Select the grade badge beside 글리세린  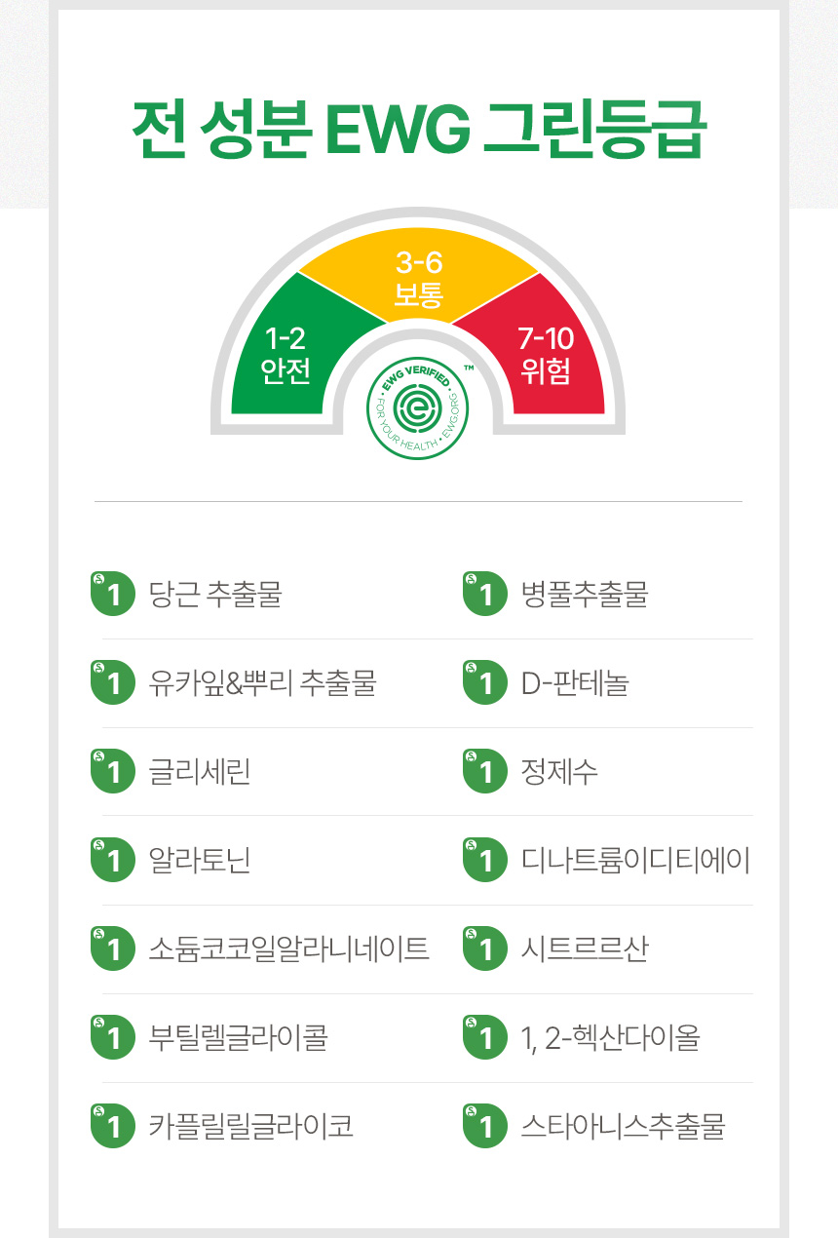(x=112, y=772)
